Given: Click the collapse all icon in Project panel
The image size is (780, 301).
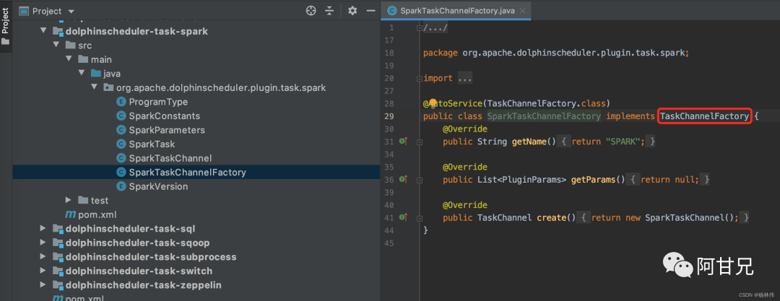Looking at the screenshot, I should tap(329, 10).
